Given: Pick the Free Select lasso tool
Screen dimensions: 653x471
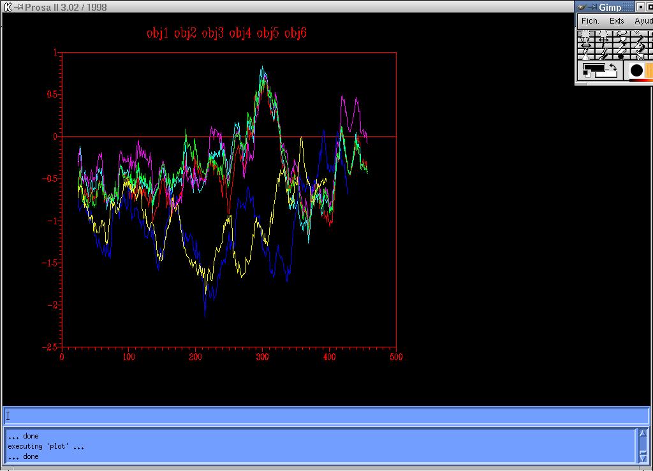Looking at the screenshot, I should point(622,35).
